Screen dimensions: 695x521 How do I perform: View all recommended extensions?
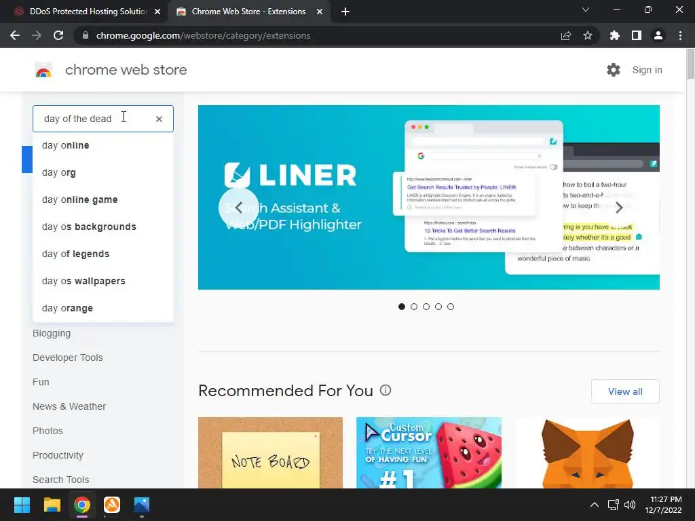(x=625, y=391)
